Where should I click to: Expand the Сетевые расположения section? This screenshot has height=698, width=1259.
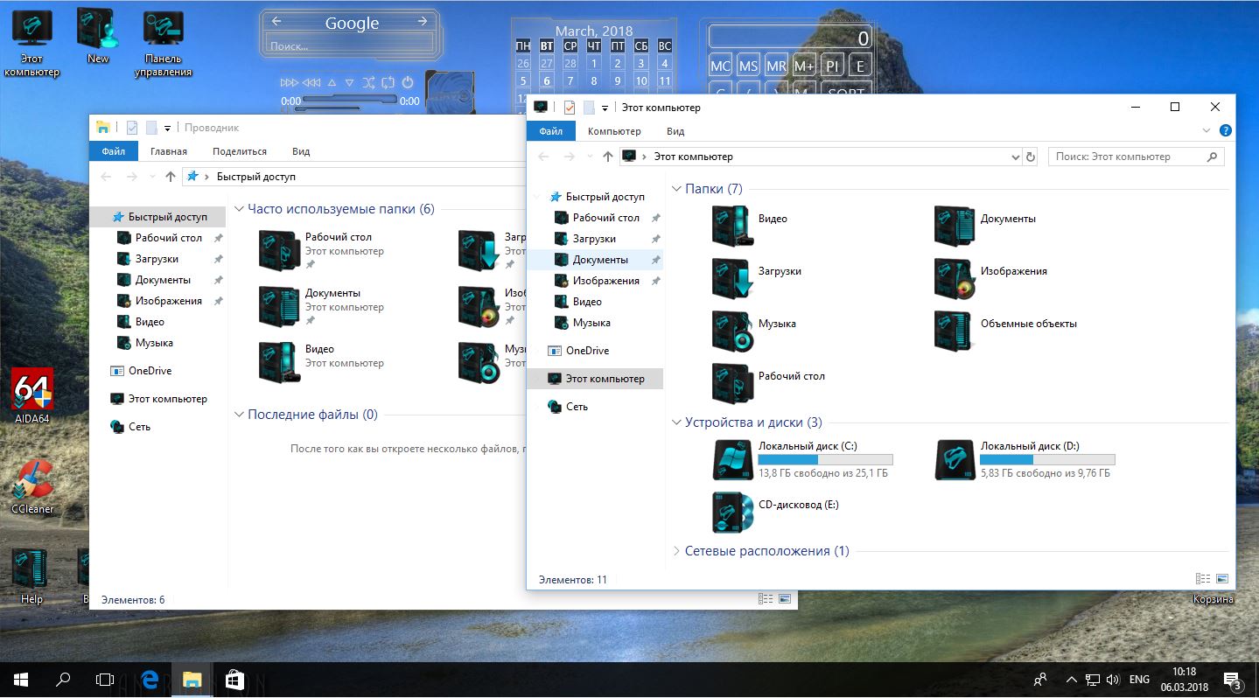[676, 551]
